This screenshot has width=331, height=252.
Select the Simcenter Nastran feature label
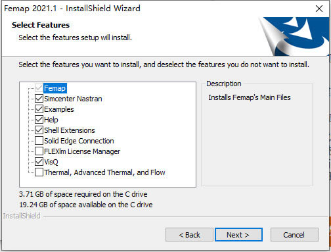pos(73,99)
